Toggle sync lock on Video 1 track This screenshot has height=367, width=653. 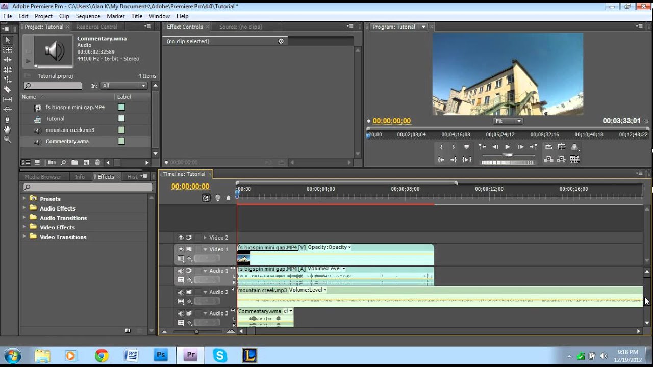point(189,249)
